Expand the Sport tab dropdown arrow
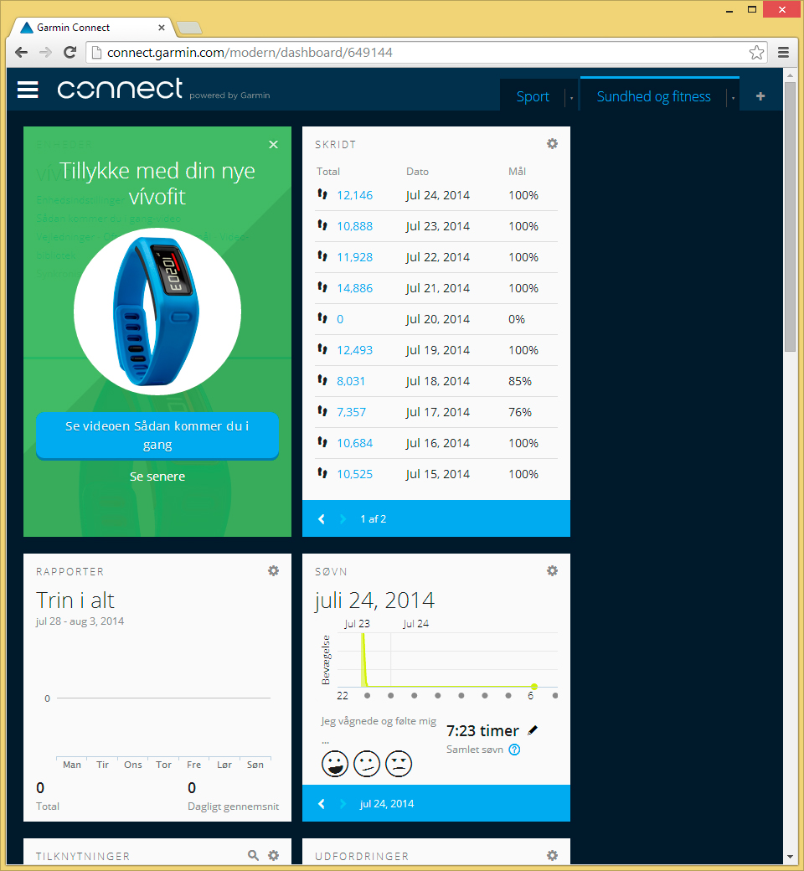Viewport: 804px width, 871px height. pyautogui.click(x=571, y=98)
